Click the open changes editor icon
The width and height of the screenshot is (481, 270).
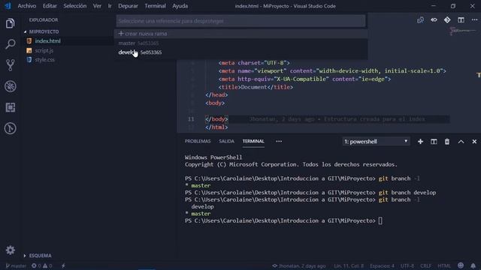[420, 20]
